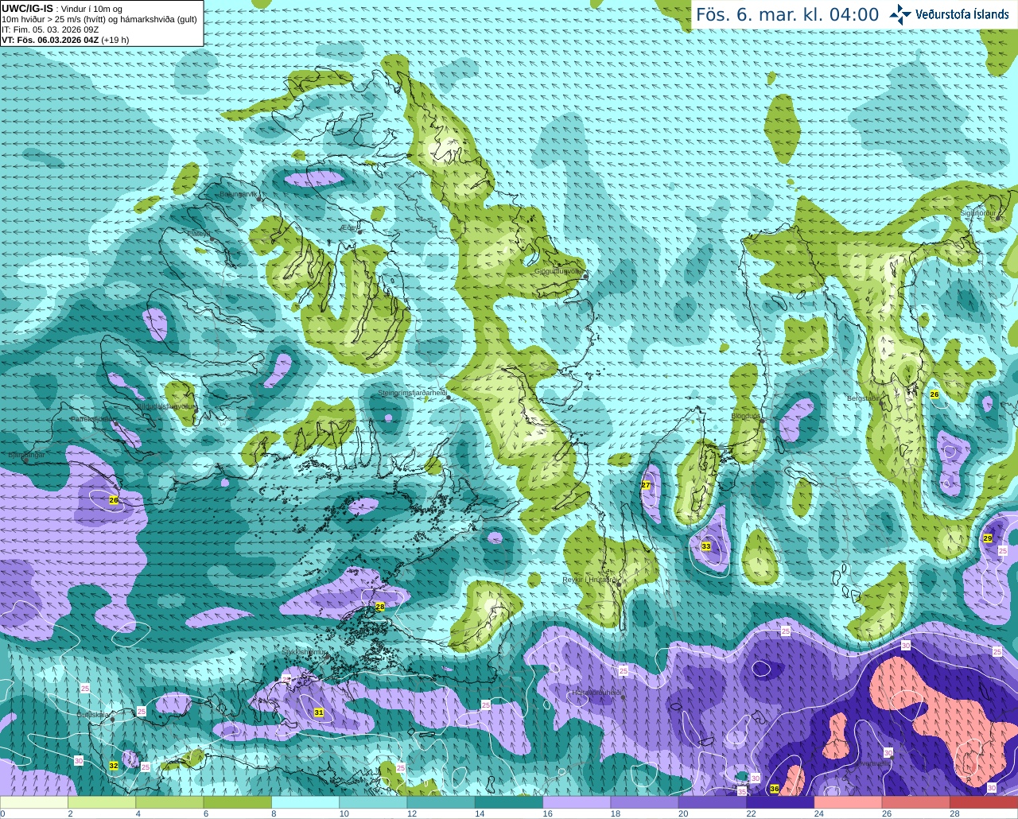Click the Steingrímsfjarðarheiði station label
The image size is (1018, 819).
coord(412,393)
